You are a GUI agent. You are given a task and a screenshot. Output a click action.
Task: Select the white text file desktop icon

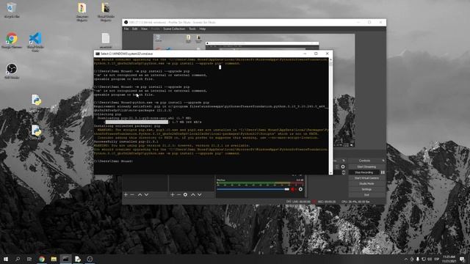click(106, 40)
